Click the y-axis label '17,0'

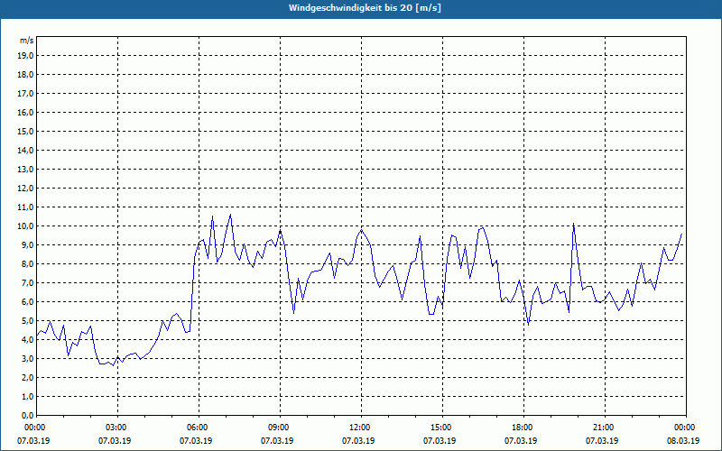[25, 94]
